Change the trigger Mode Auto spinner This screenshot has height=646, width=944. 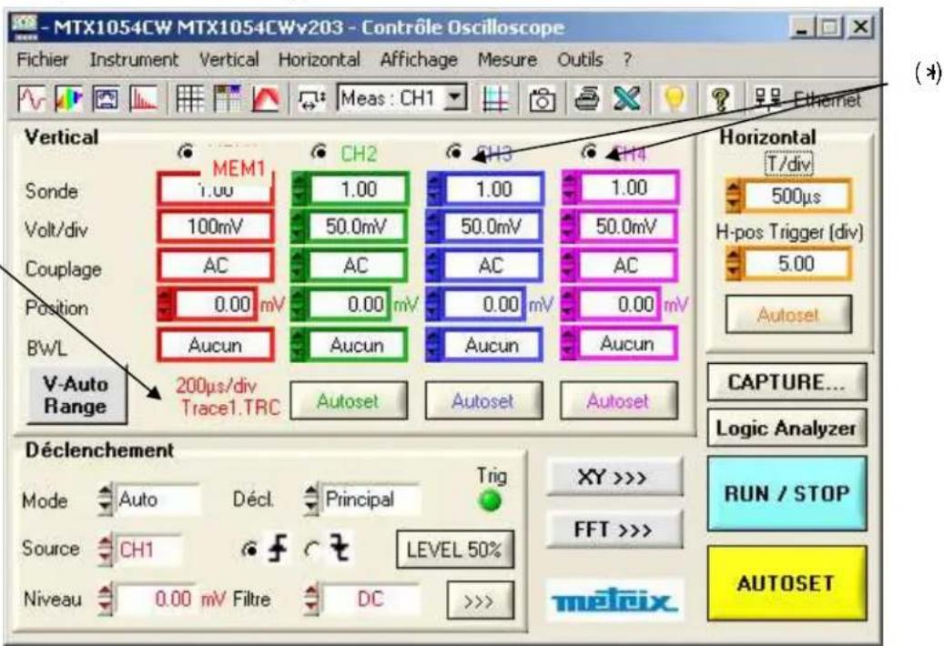106,500
